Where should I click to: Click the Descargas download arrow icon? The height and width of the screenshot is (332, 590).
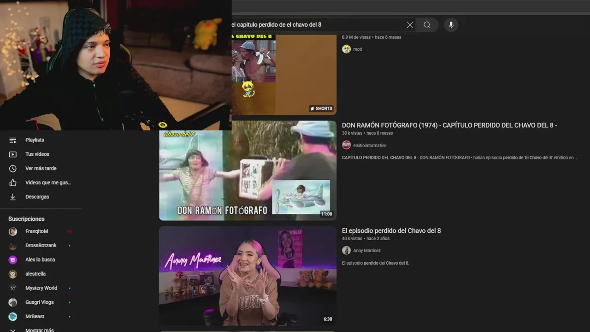tap(13, 197)
